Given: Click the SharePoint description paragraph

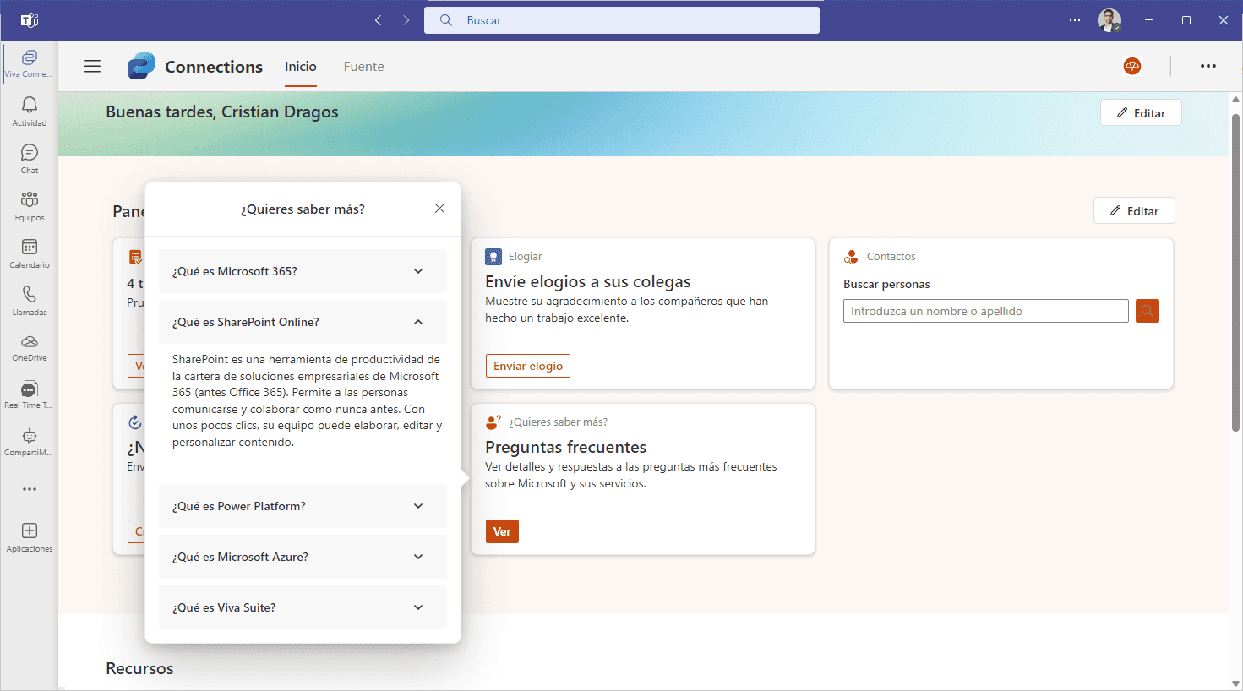Looking at the screenshot, I should pyautogui.click(x=307, y=400).
